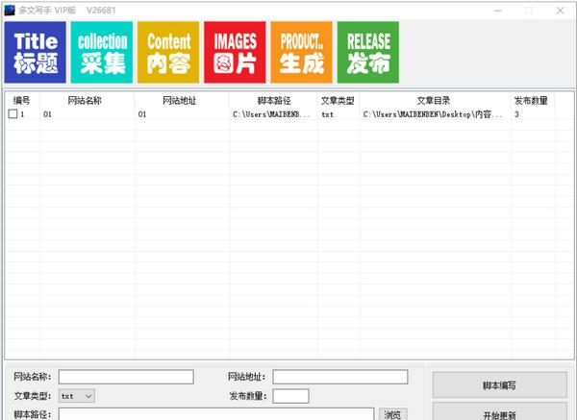Open the orange PRODUCT 生成 module
The width and height of the screenshot is (577, 420).
tap(301, 52)
